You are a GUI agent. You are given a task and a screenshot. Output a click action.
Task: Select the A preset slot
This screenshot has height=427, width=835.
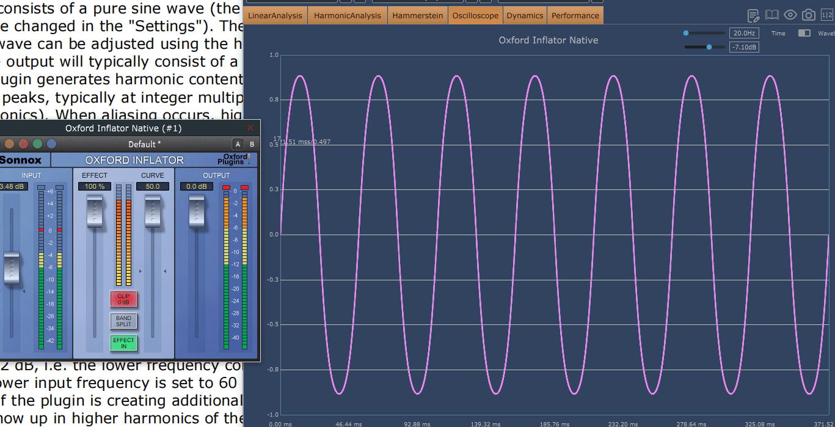click(238, 144)
